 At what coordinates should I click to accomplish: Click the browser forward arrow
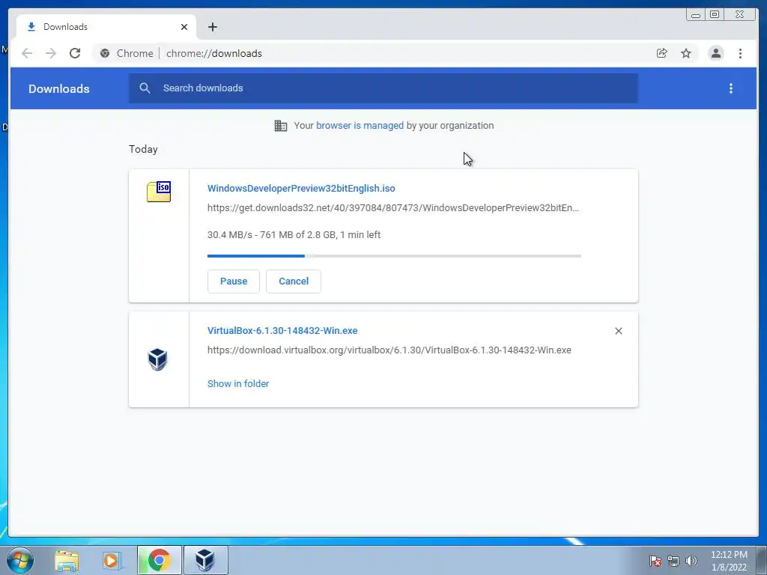(x=51, y=53)
